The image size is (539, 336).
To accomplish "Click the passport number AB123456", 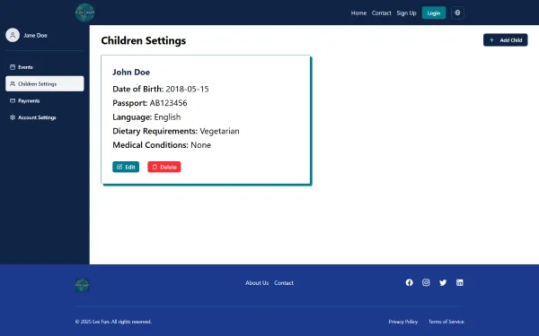I will pyautogui.click(x=168, y=103).
